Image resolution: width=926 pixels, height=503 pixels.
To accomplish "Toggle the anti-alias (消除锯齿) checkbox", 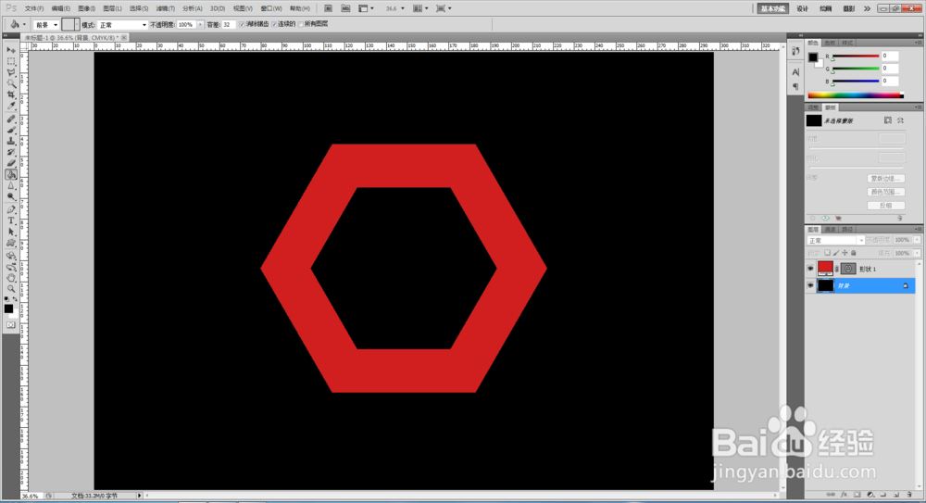I will click(242, 24).
